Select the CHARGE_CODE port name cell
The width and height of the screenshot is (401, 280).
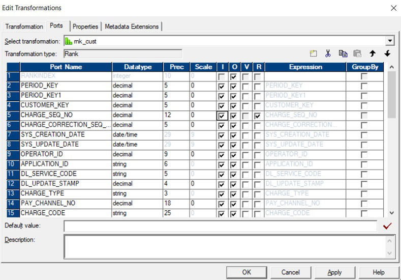click(66, 213)
